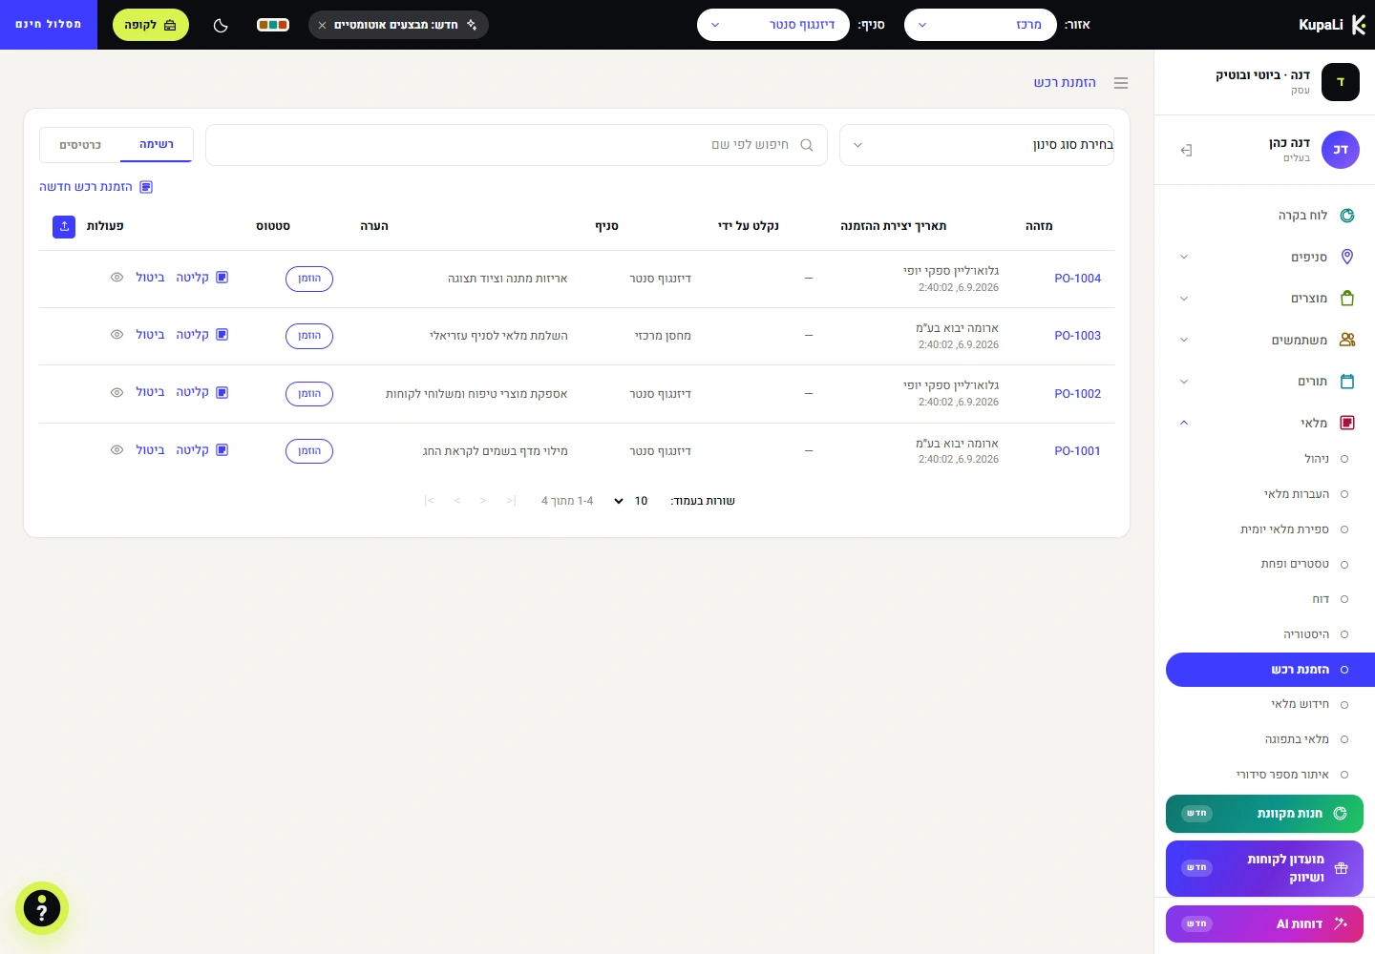Screen dimensions: 1375x954
Task: Open the חנות מקוונת online store button
Action: point(1264,814)
